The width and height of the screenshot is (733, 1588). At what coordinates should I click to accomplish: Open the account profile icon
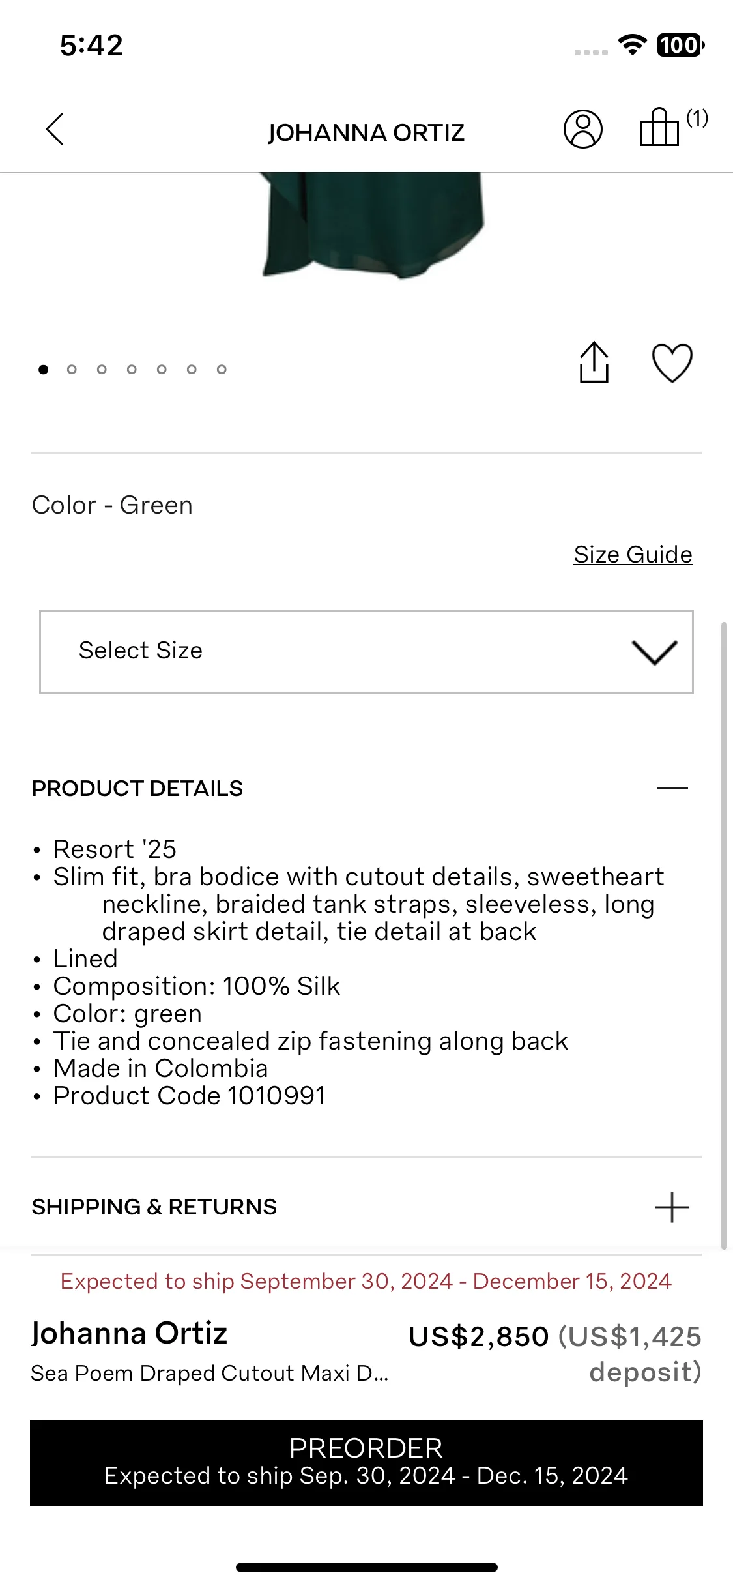click(582, 129)
